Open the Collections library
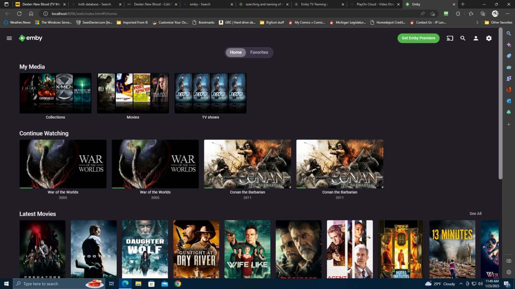The image size is (515, 289). tap(55, 93)
